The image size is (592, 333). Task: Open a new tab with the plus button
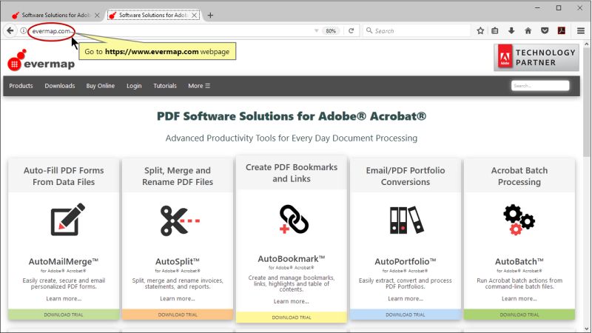click(210, 15)
